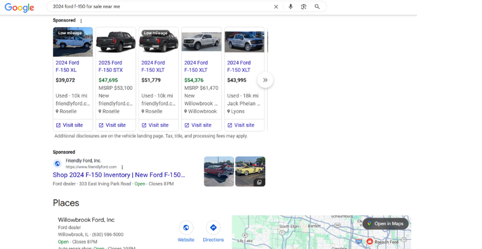Open the friendlyford.com URL in sponsored ad
Viewport: 482px width, 249px height.
point(91,167)
